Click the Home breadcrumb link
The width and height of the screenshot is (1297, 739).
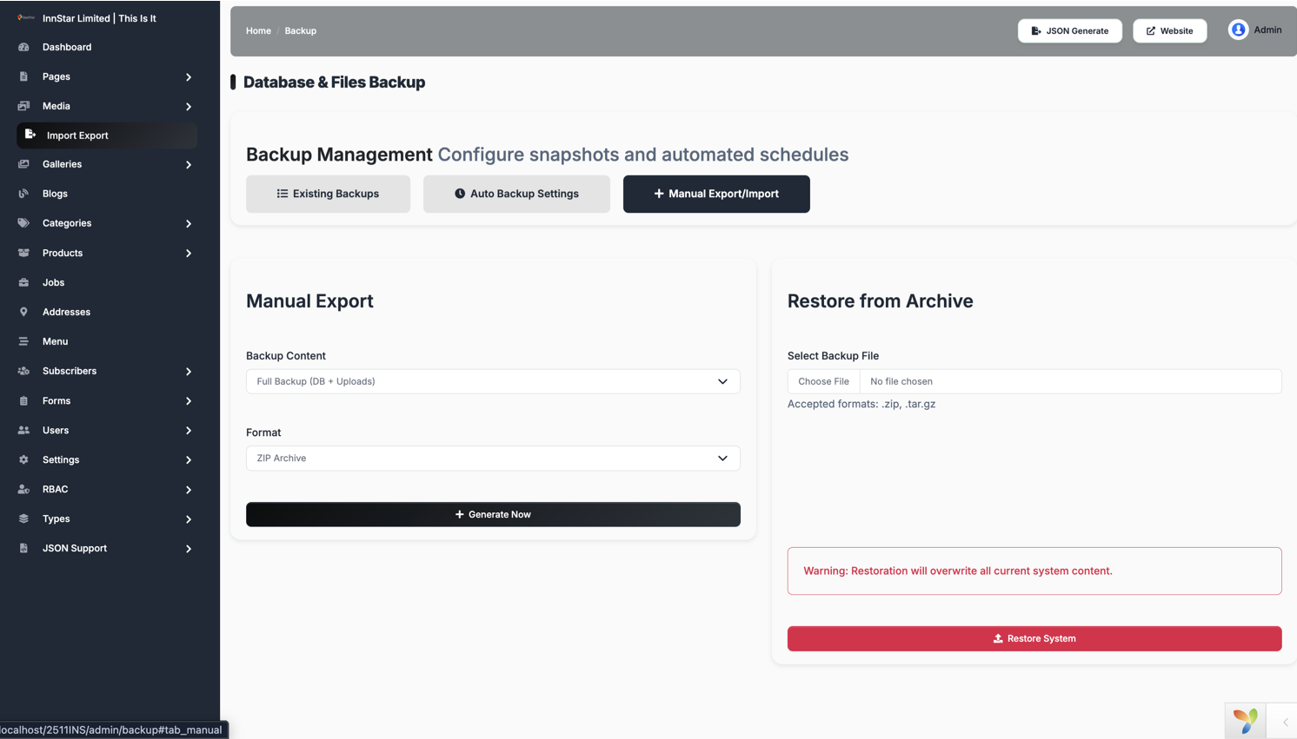[258, 30]
